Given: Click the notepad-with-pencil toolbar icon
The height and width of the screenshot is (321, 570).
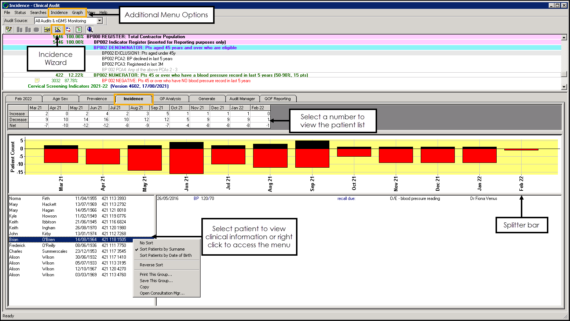Looking at the screenshot, I should (8, 30).
